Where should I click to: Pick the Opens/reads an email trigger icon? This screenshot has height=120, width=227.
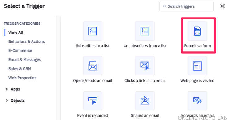[93, 66]
